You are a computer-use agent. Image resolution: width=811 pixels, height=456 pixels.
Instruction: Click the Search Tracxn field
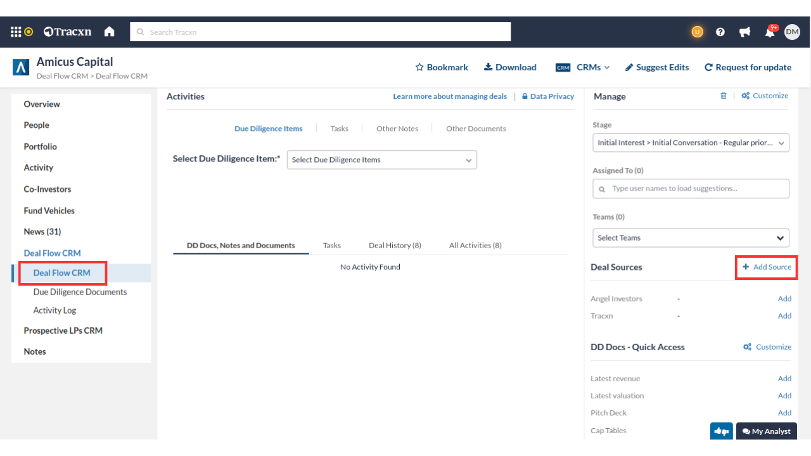coord(320,32)
